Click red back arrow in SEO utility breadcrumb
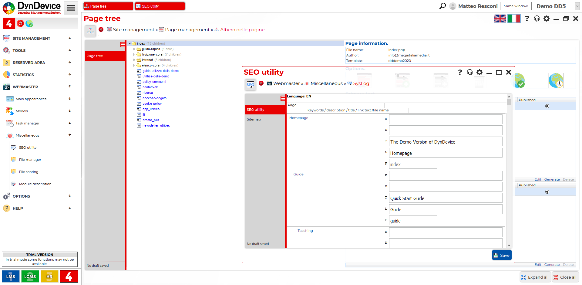This screenshot has width=582, height=285. click(261, 83)
